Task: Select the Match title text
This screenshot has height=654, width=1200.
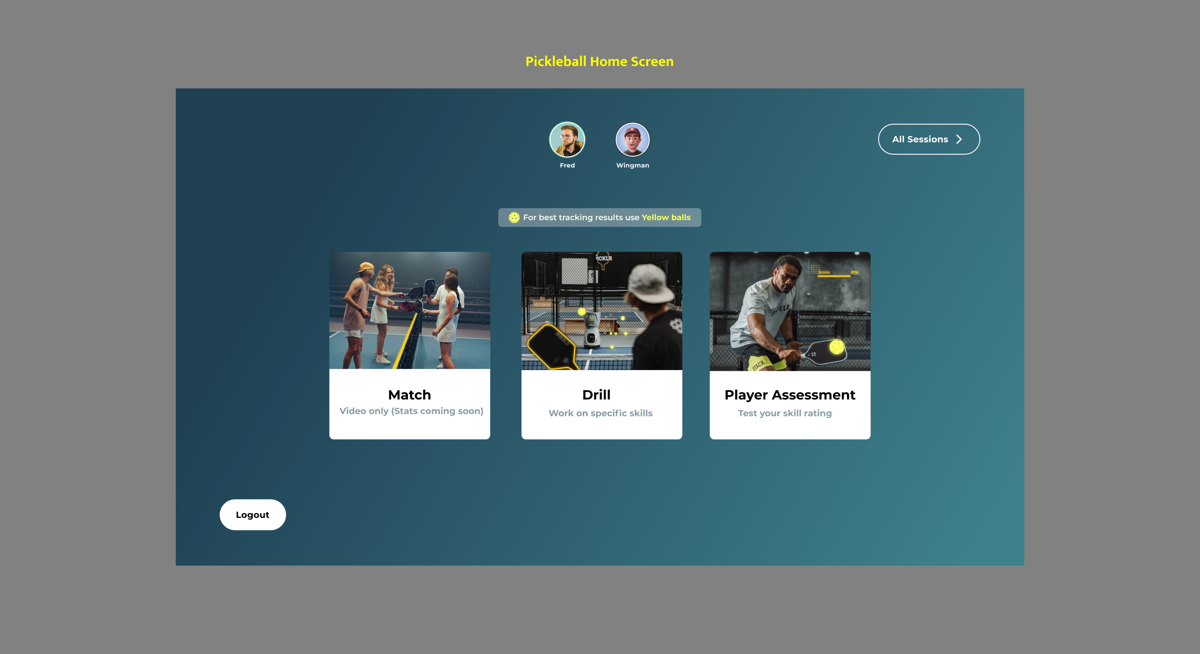Action: 409,395
